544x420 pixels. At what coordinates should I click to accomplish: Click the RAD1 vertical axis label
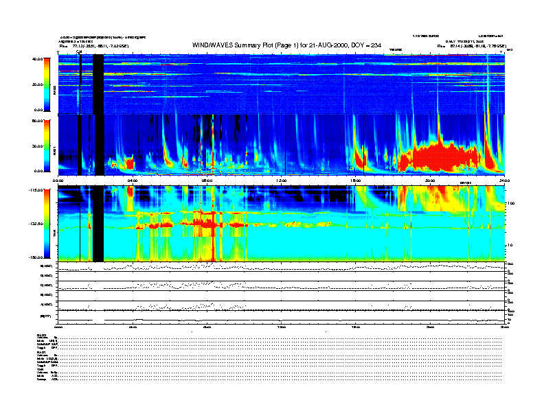pyautogui.click(x=54, y=150)
